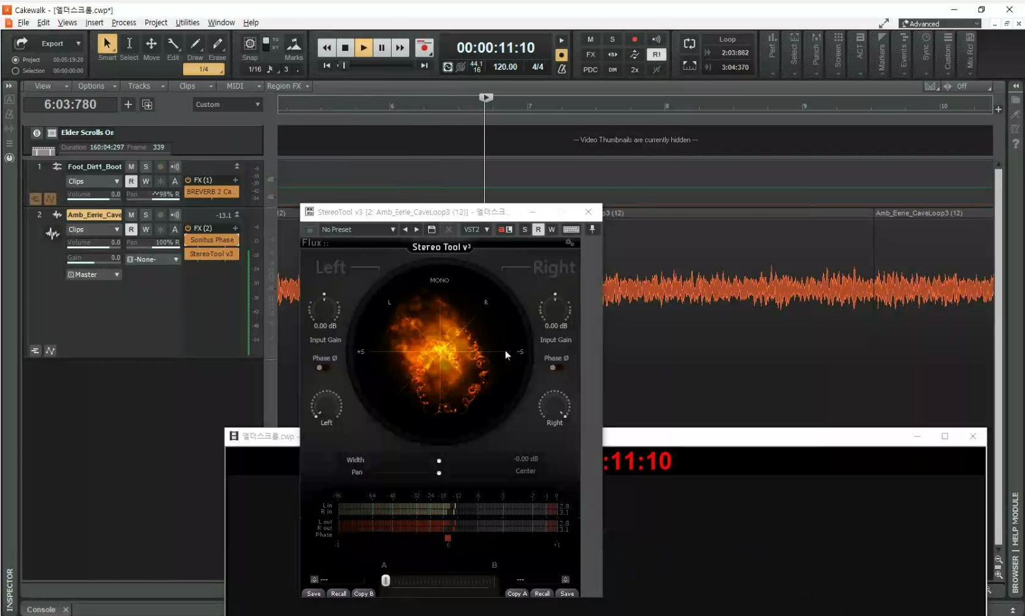Open the Region FX menu
Viewport: 1025px width, 616px height.
click(288, 86)
